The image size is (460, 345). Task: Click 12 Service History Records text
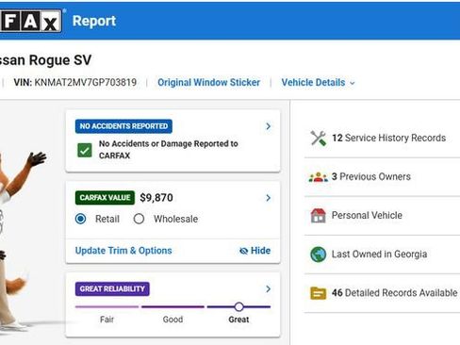tap(389, 138)
